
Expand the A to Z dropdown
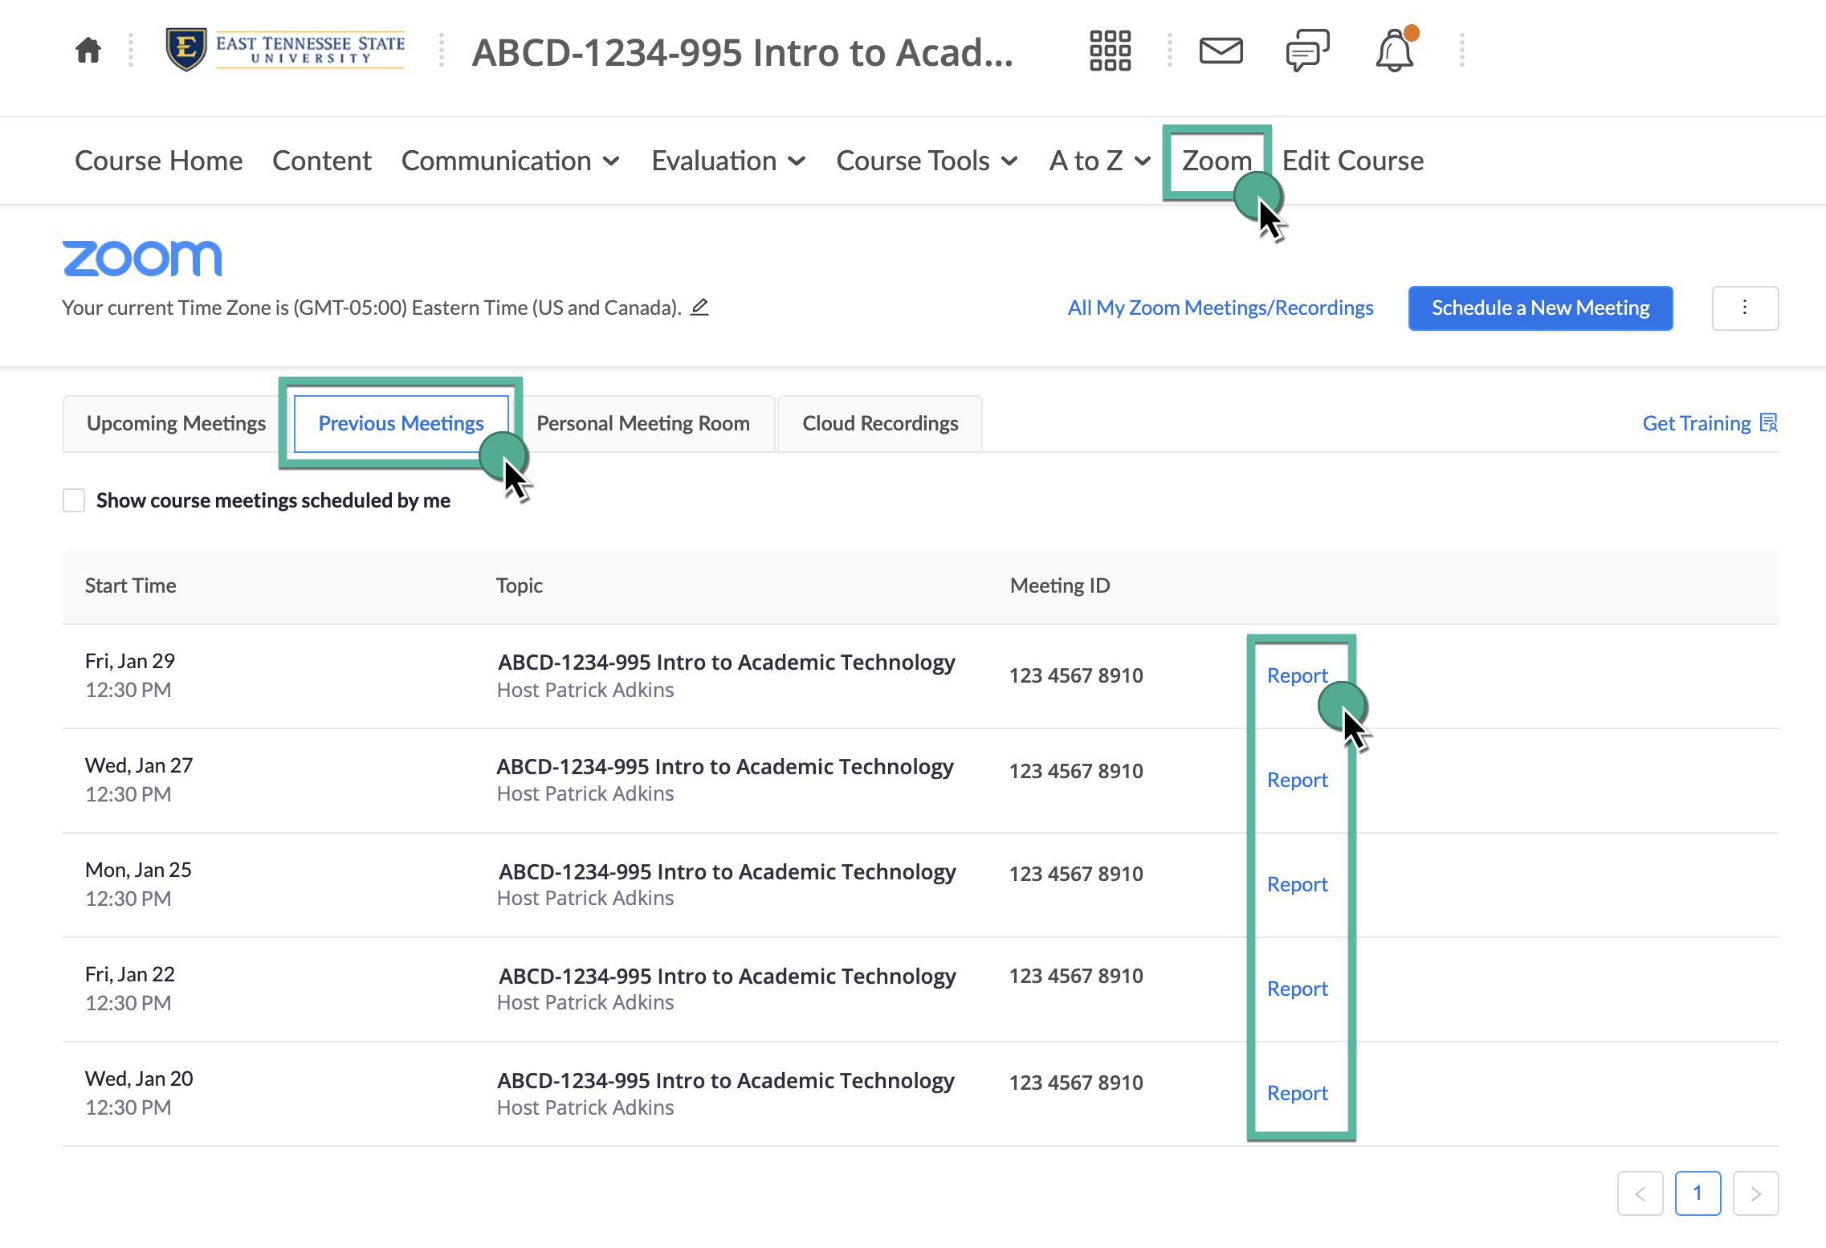[1099, 161]
